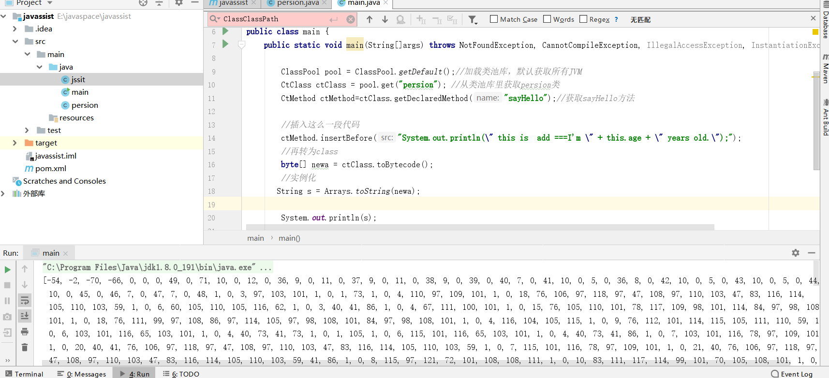This screenshot has height=378, width=829.
Task: Collapse the java source folder
Action: (x=39, y=67)
